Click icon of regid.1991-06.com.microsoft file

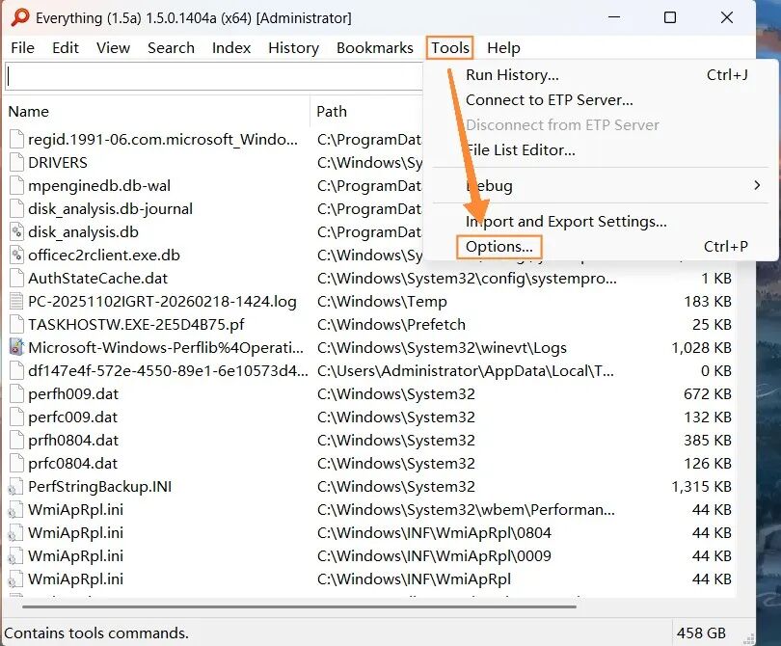[x=16, y=139]
